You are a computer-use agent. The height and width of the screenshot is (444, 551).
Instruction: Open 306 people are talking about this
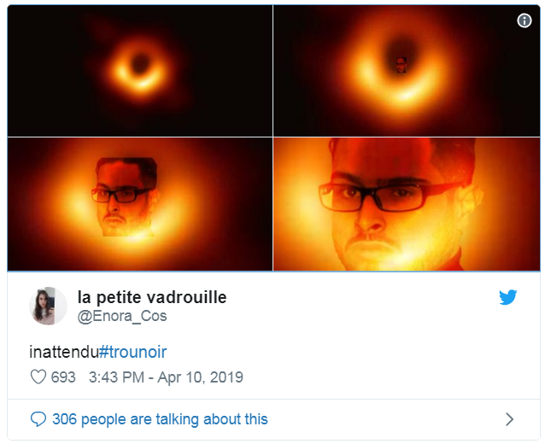tap(160, 419)
